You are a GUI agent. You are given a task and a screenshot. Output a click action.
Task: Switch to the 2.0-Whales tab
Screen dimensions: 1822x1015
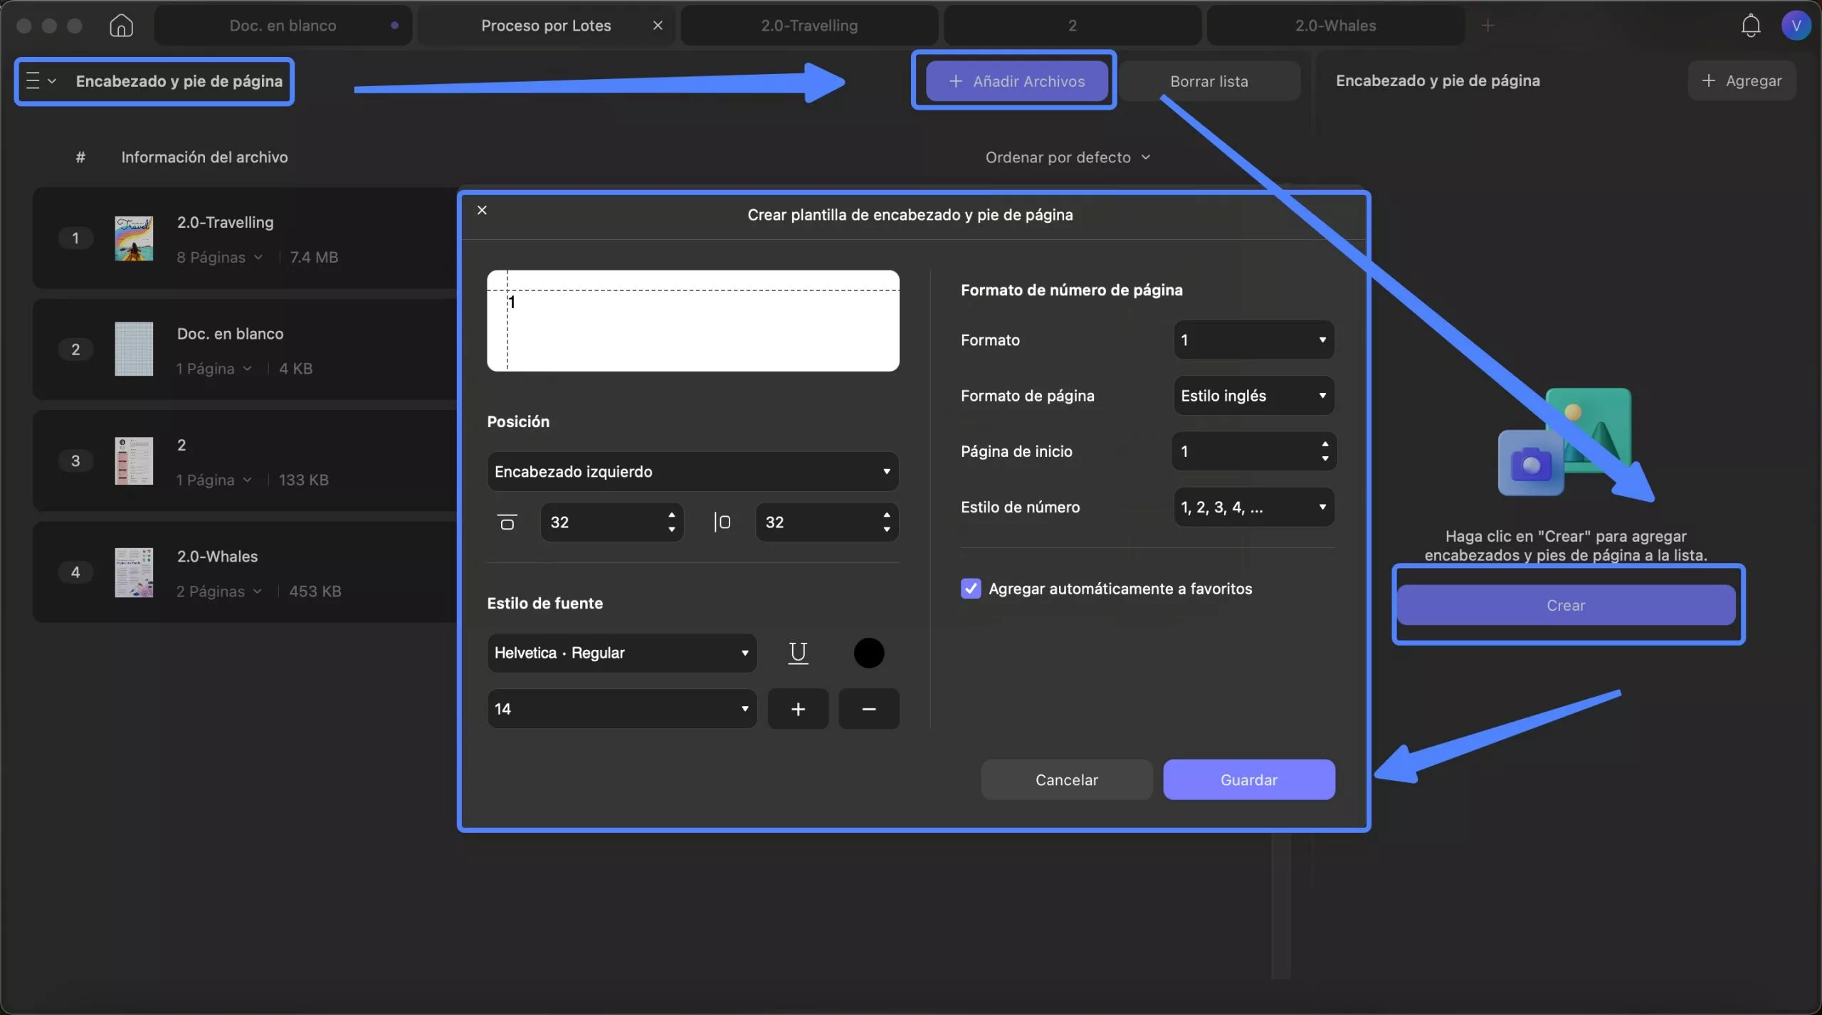1335,26
